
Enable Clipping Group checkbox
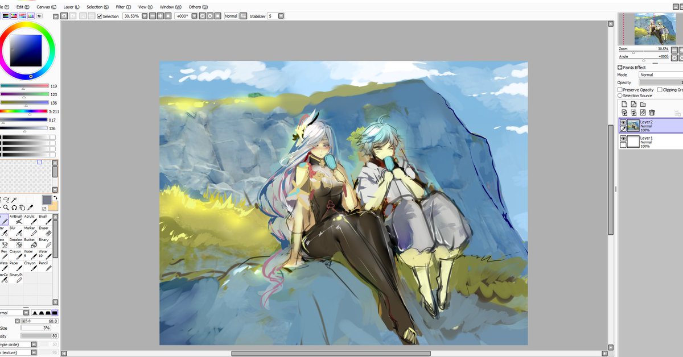[x=660, y=90]
